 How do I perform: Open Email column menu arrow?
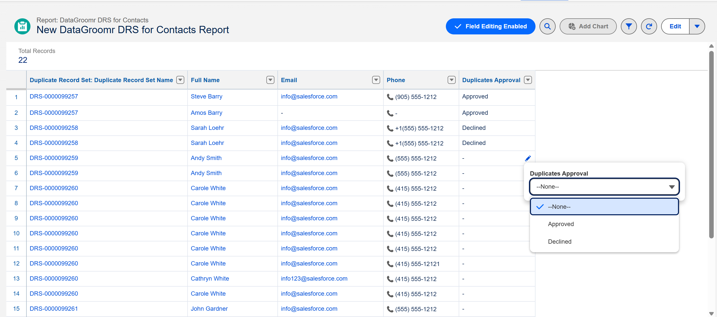[376, 80]
